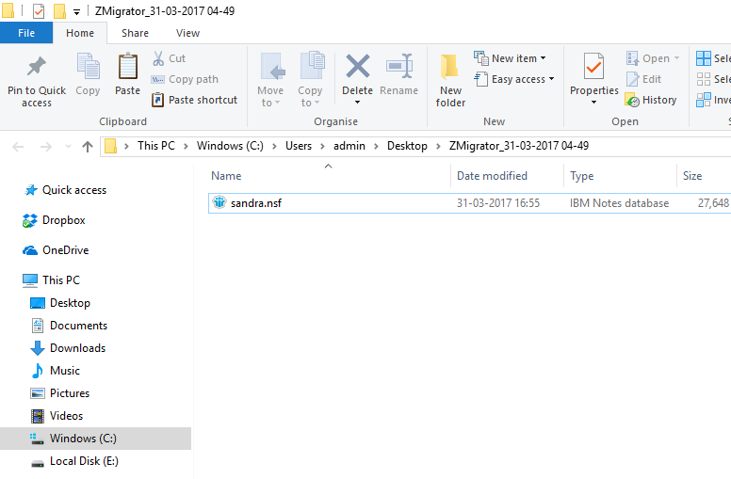Click Paste shortcut option
This screenshot has height=479, width=731.
click(x=194, y=100)
